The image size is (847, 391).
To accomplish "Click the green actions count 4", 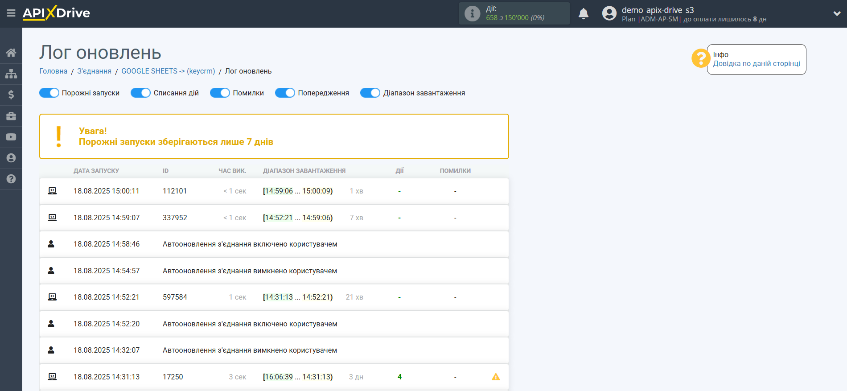I will point(399,377).
